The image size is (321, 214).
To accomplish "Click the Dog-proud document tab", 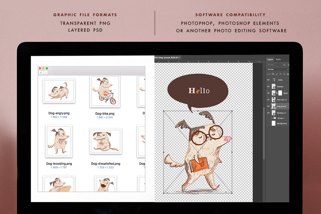I will 168,57.
